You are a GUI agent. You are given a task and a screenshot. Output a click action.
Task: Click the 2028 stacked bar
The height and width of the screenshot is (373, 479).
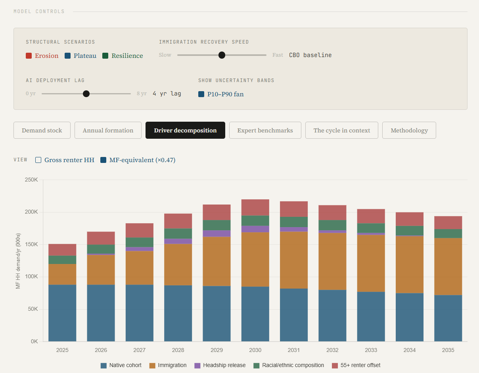pos(178,277)
